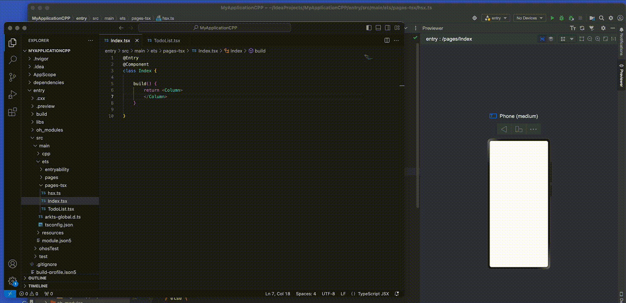Change file encoding UTF-8
626x303 pixels.
328,294
